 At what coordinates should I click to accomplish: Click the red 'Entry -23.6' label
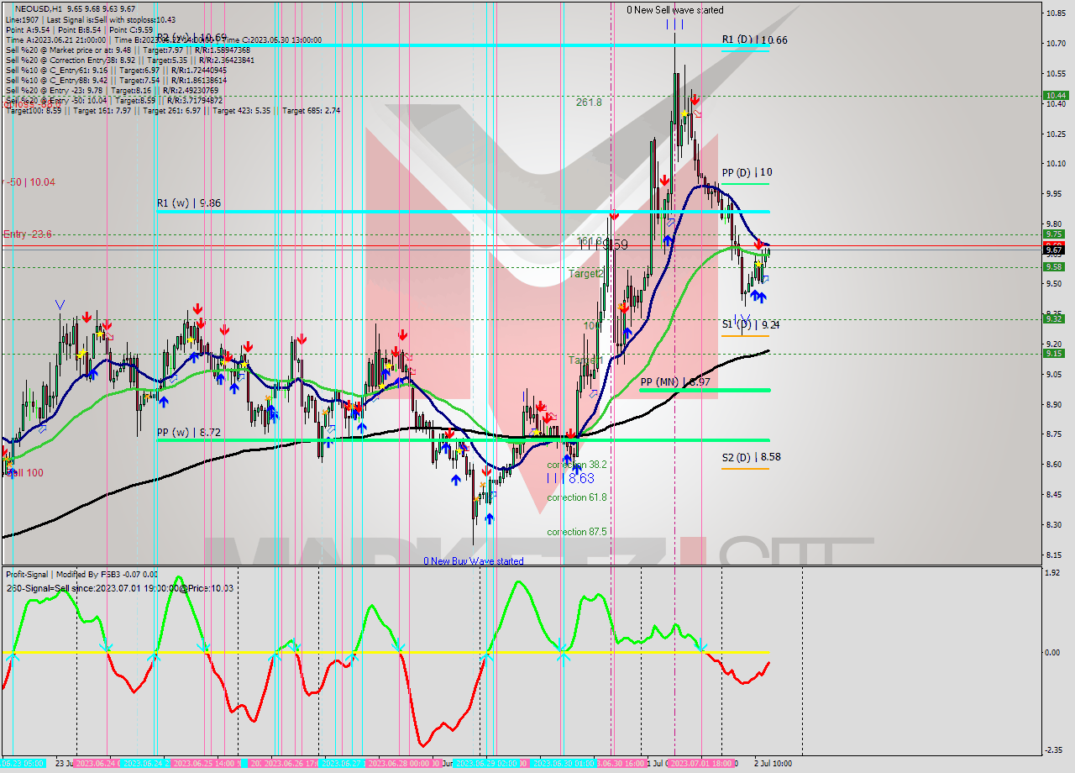point(28,234)
